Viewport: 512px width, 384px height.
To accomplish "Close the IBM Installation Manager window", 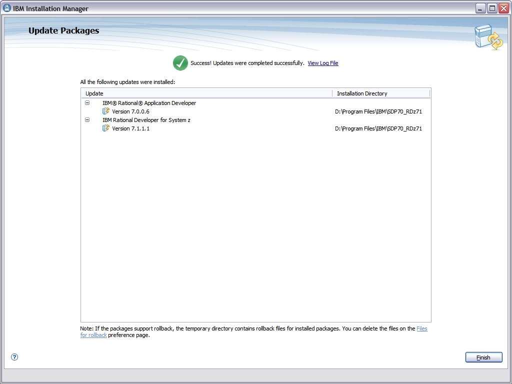I will pyautogui.click(x=504, y=8).
